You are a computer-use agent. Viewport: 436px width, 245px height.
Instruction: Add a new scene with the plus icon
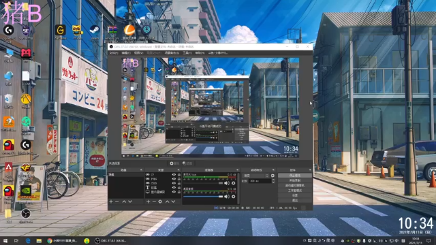[x=111, y=201]
